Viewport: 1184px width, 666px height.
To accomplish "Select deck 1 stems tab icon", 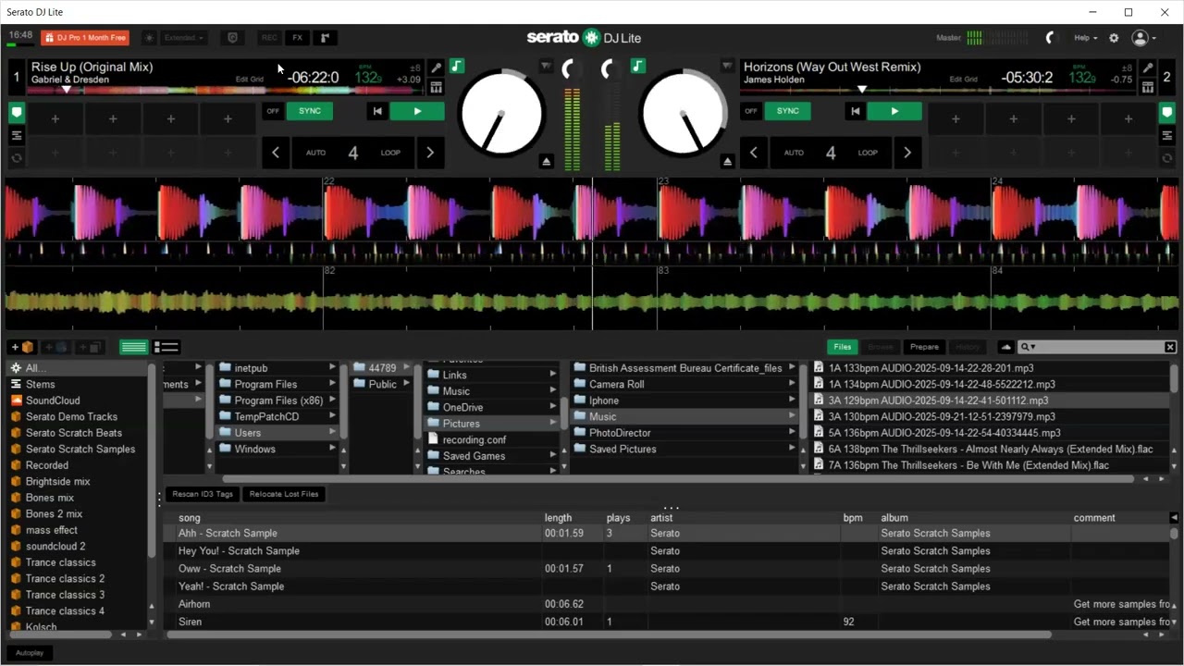I will 17,136.
